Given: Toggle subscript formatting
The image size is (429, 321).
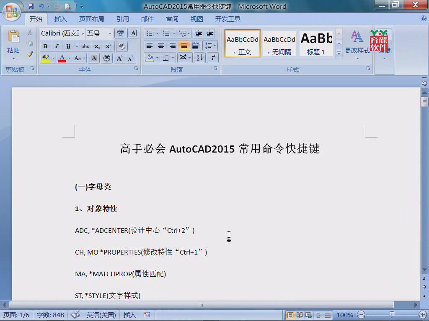Looking at the screenshot, I should pyautogui.click(x=97, y=46).
